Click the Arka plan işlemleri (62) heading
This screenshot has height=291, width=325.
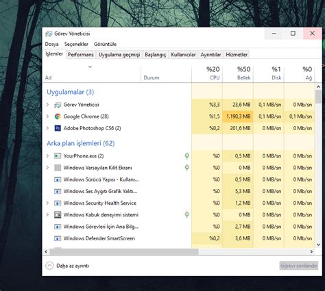coord(81,143)
